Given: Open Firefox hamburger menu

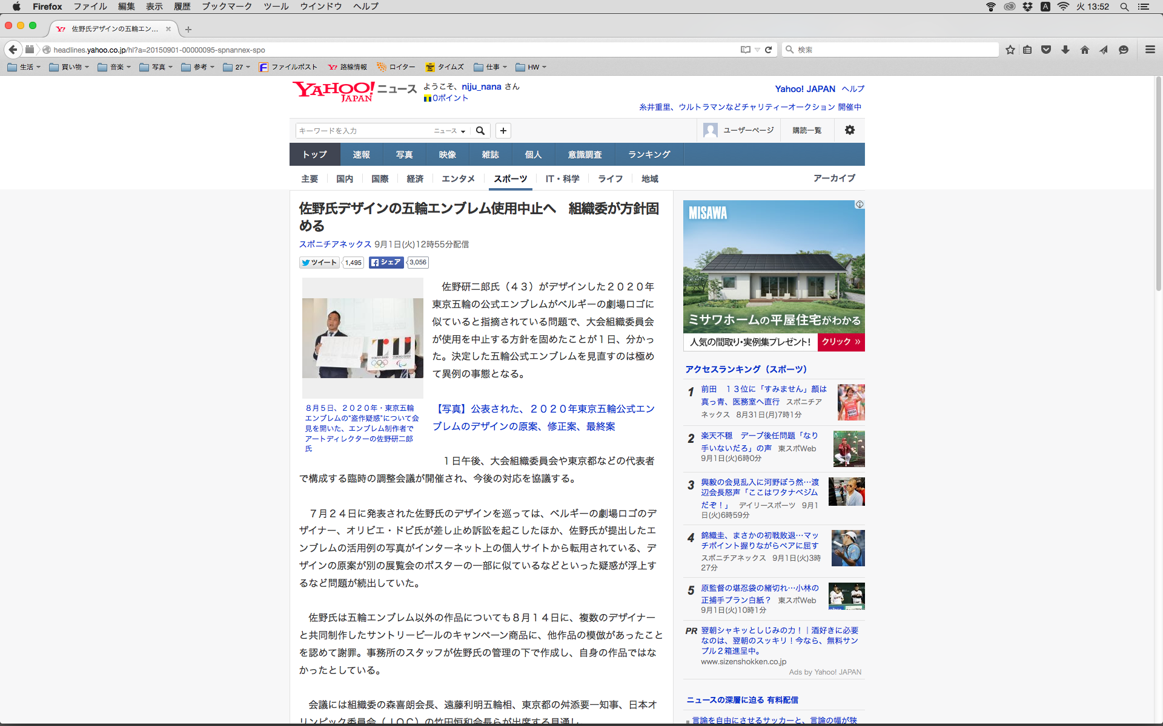Looking at the screenshot, I should [1150, 50].
